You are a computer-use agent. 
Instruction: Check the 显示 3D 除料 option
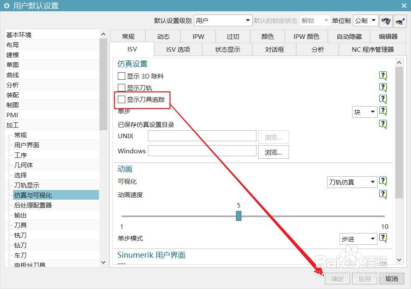coord(121,76)
